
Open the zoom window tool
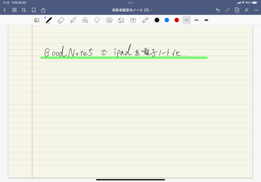point(37,20)
